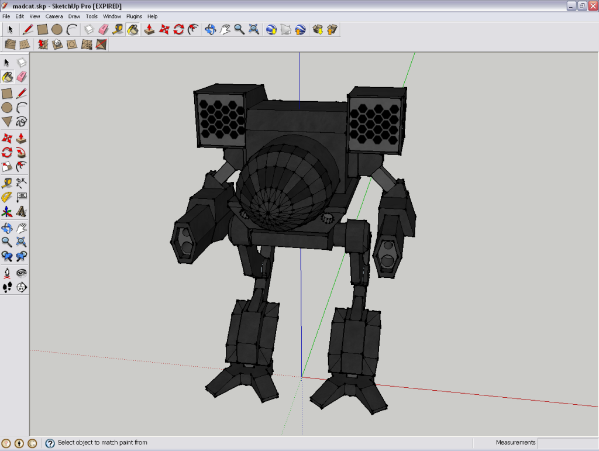This screenshot has height=451, width=599.
Task: Activate Follow Me tool in left palette
Action: pos(22,152)
